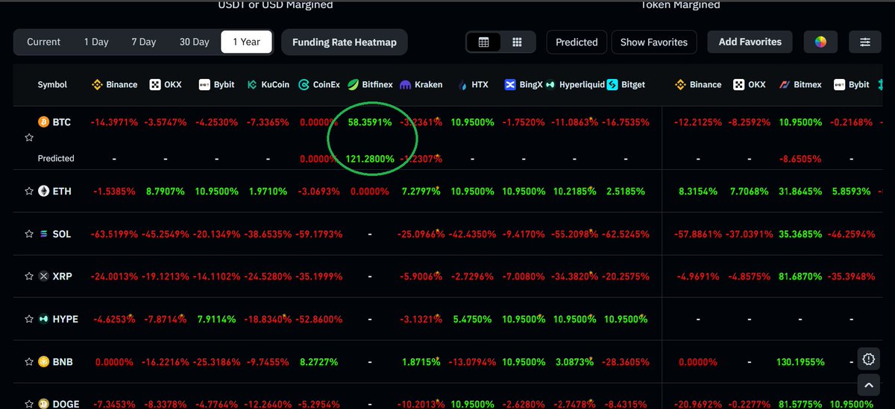Open the Funding Rate Heatmap
The image size is (895, 409).
coord(345,42)
